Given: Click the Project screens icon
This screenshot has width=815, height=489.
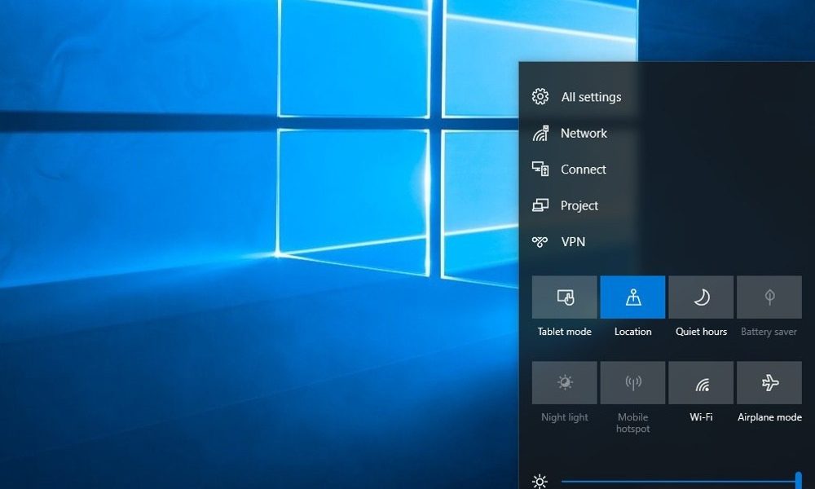Looking at the screenshot, I should tap(540, 205).
